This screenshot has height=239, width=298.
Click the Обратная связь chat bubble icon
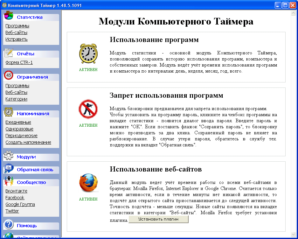tap(9, 169)
